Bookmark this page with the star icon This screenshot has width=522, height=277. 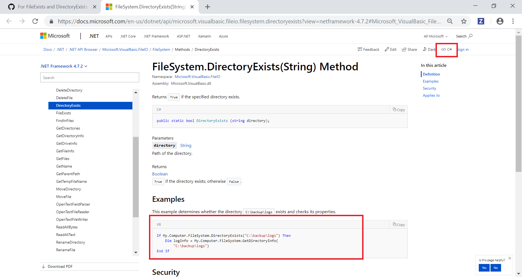tap(464, 21)
